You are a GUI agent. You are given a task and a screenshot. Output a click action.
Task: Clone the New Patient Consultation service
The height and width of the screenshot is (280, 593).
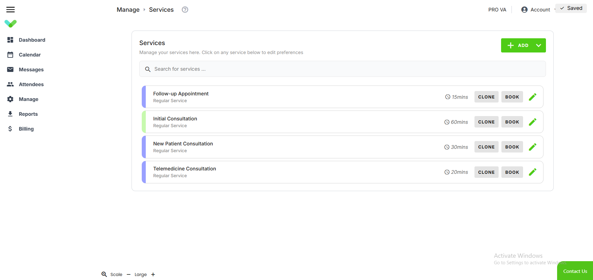click(486, 147)
